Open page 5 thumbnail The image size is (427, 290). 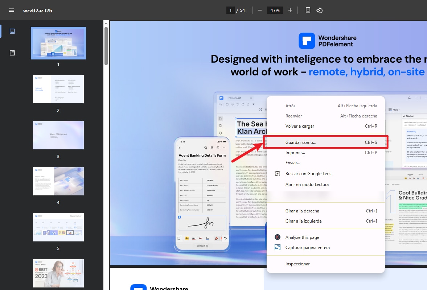pyautogui.click(x=58, y=227)
